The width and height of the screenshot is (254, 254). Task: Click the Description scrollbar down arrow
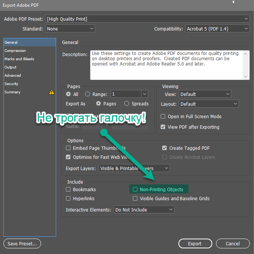tap(246, 77)
